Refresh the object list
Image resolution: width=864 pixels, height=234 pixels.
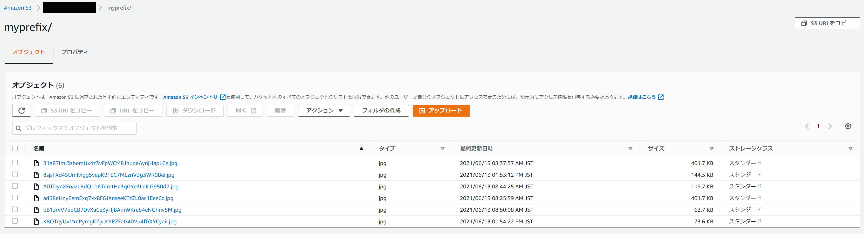[22, 110]
